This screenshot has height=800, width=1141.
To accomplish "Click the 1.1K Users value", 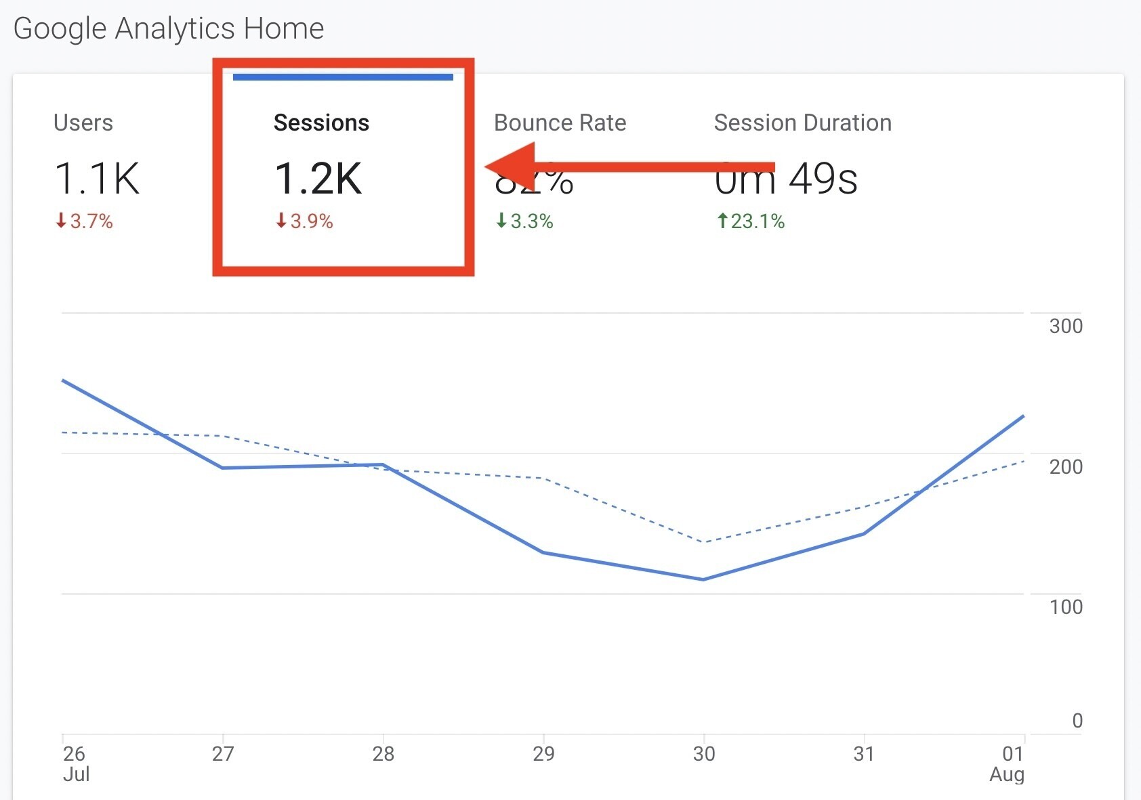I will click(x=97, y=178).
